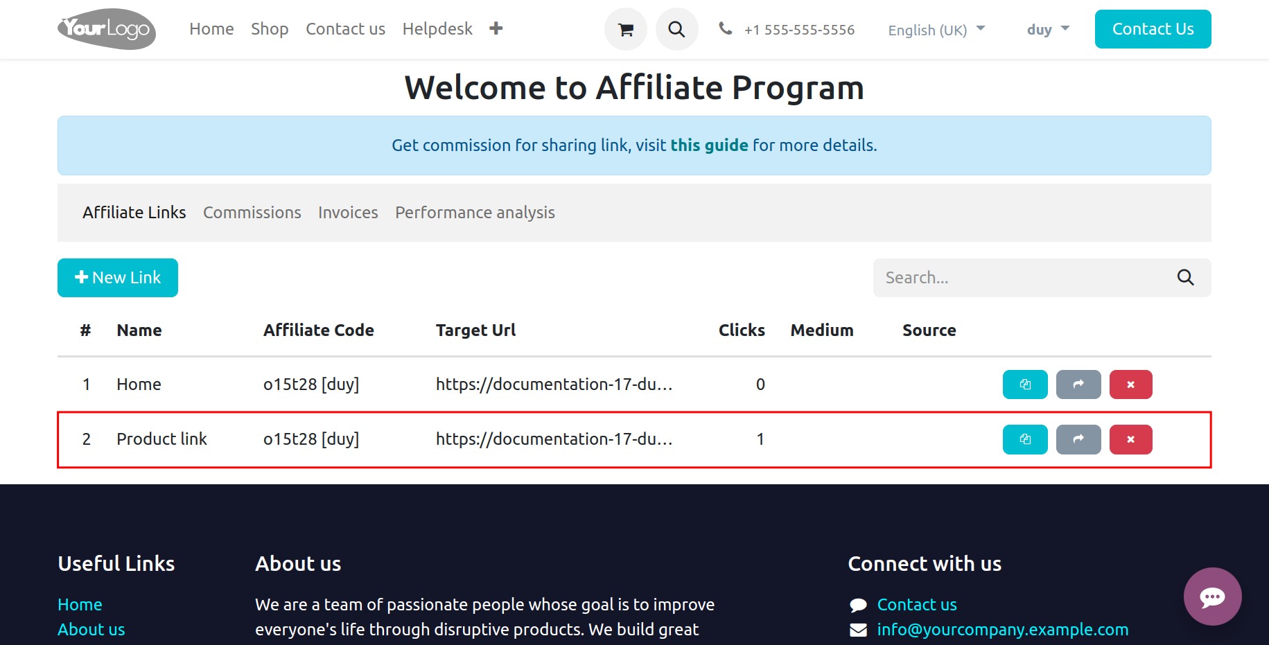
Task: Click the Target Url column header
Action: [476, 330]
